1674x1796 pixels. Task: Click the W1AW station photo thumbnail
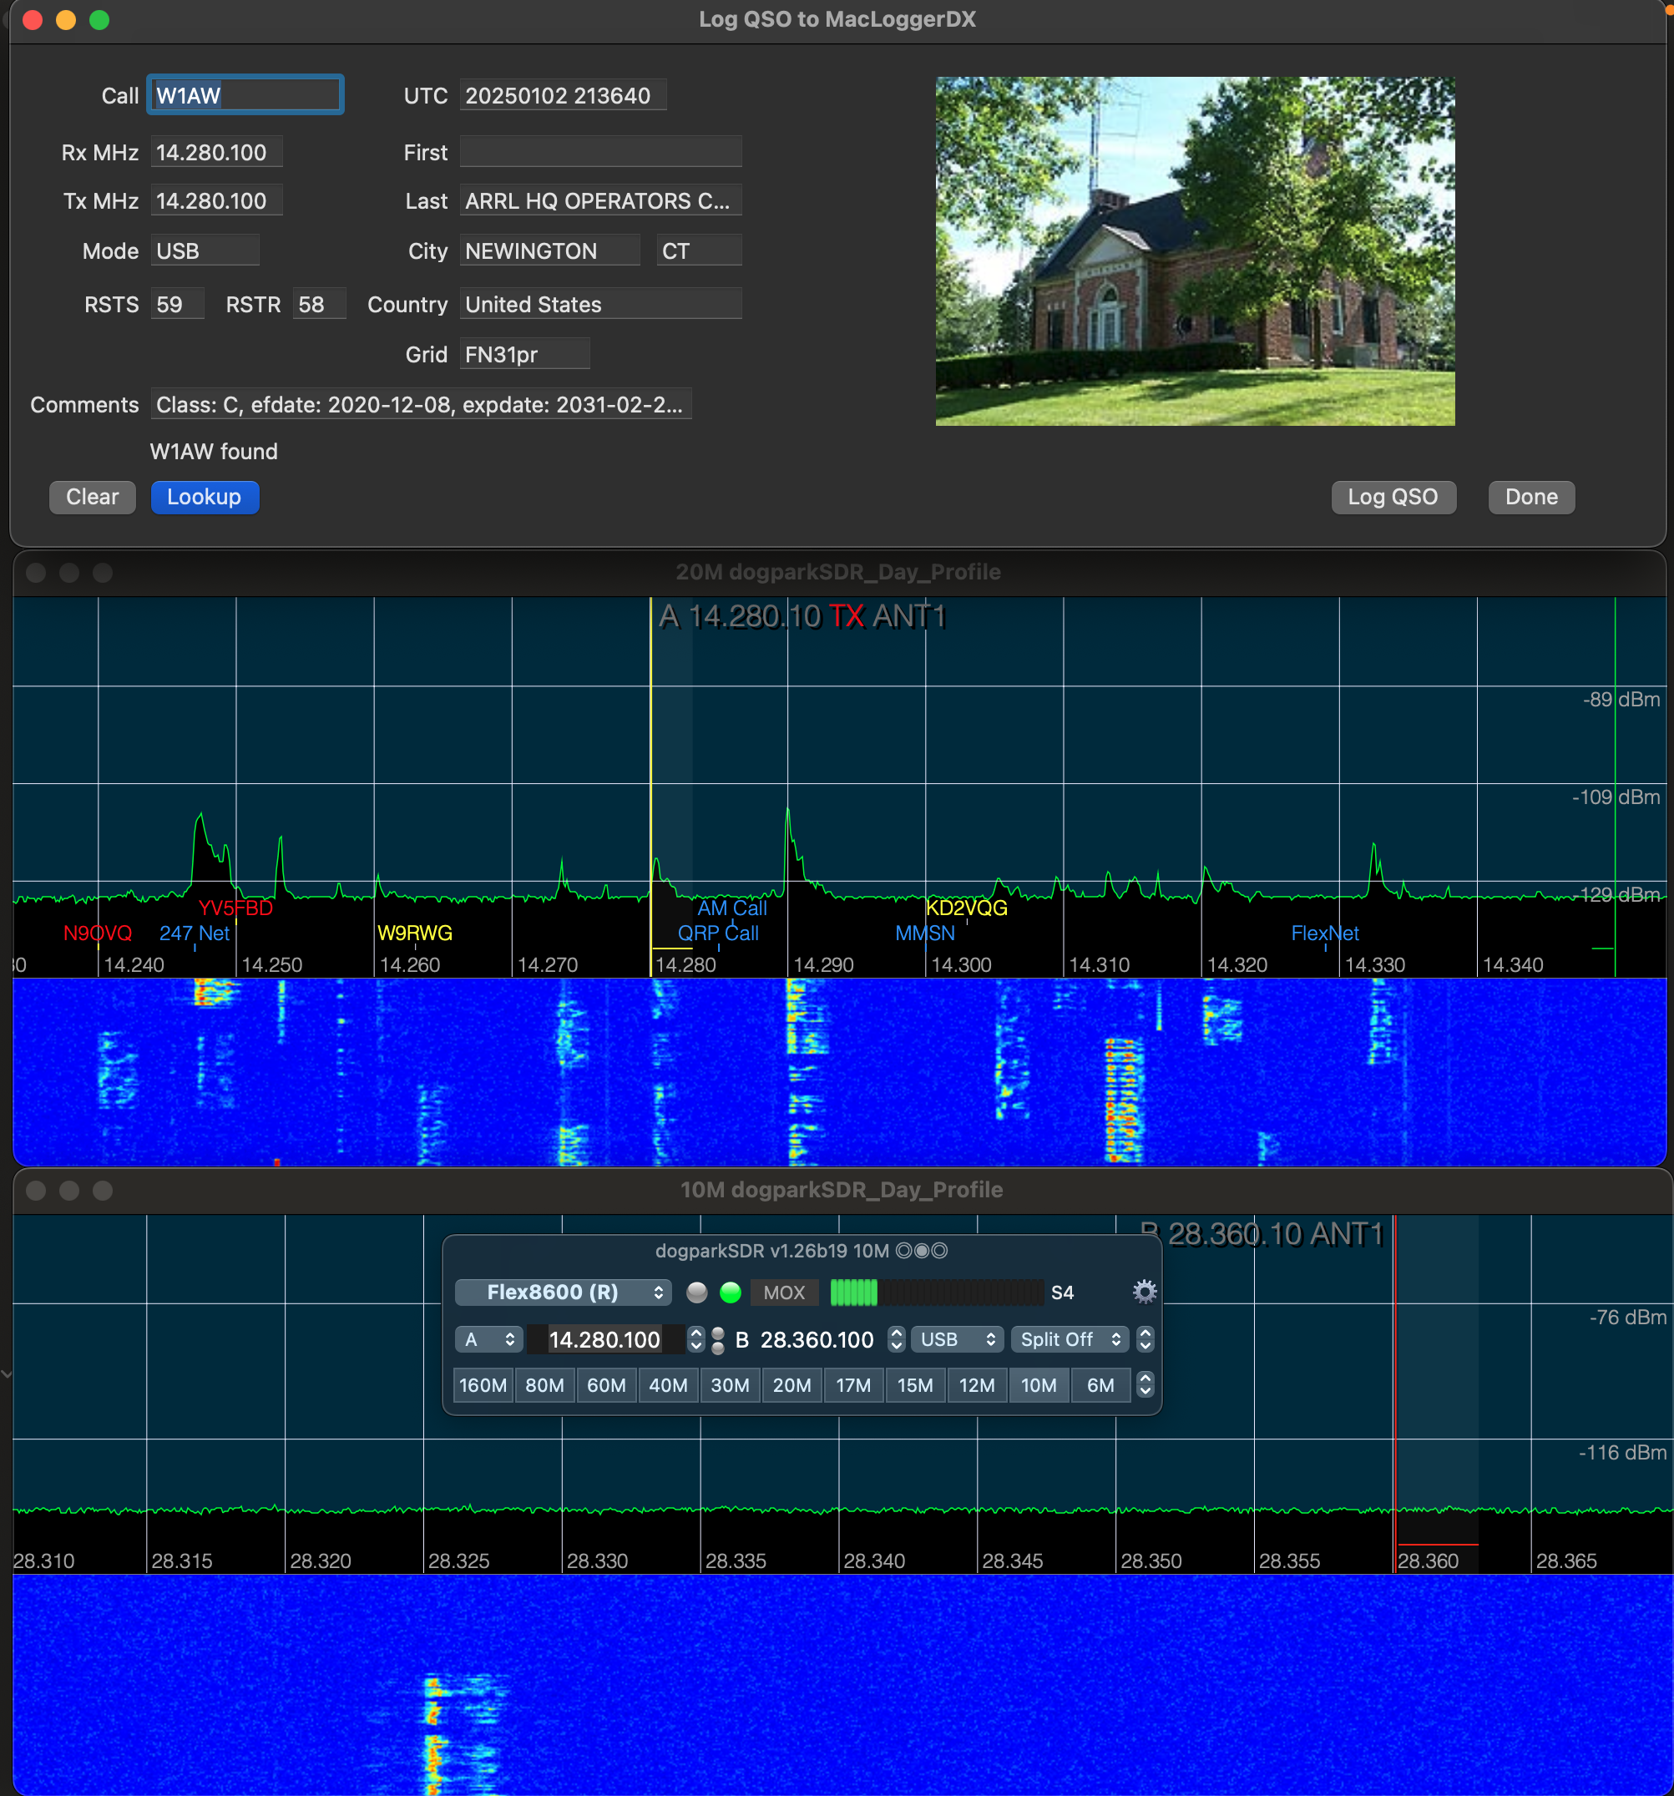pos(1194,250)
